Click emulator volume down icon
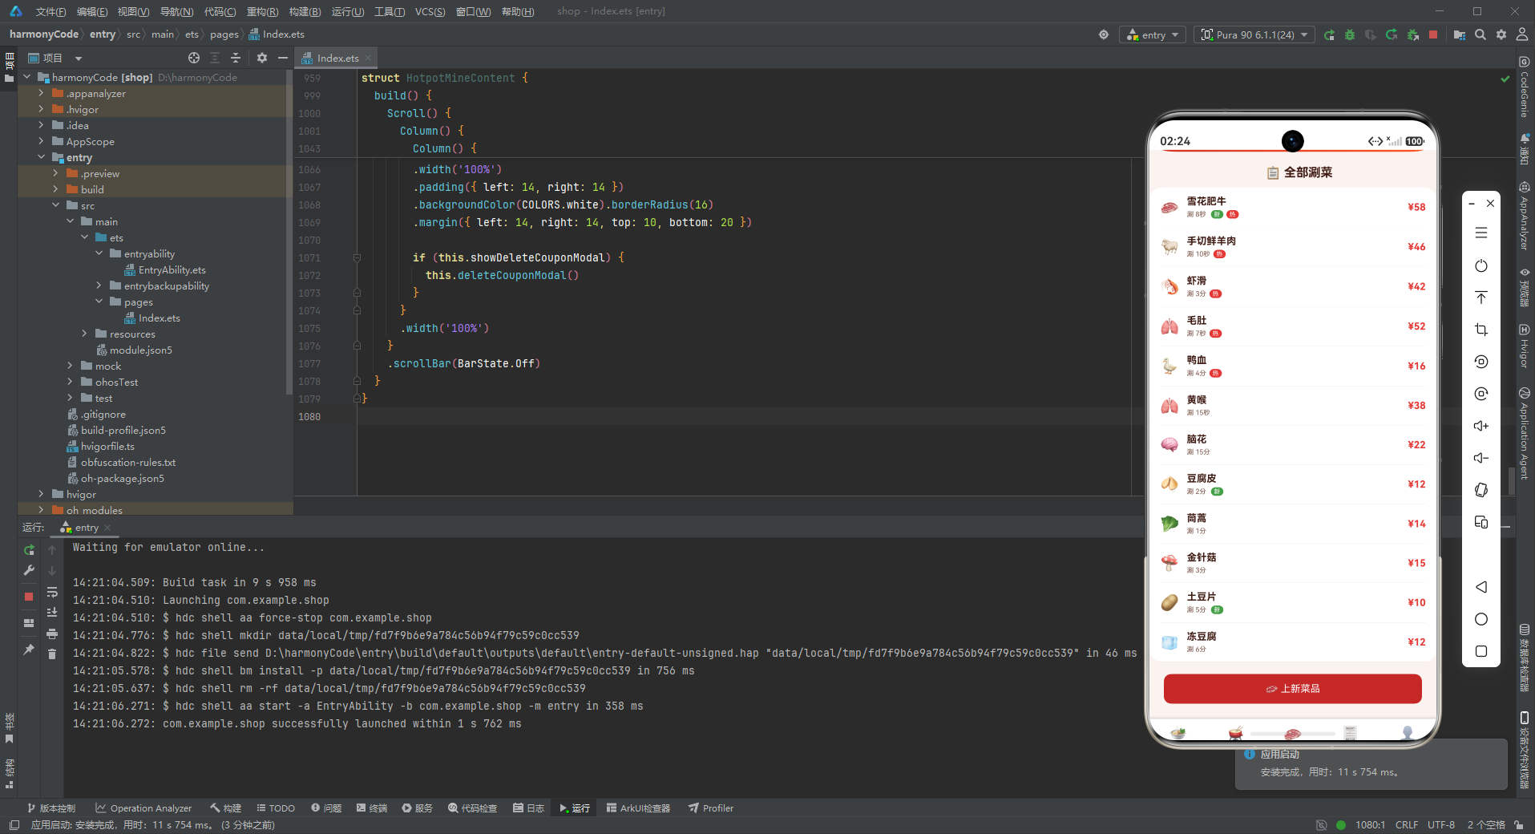The width and height of the screenshot is (1535, 834). point(1481,458)
